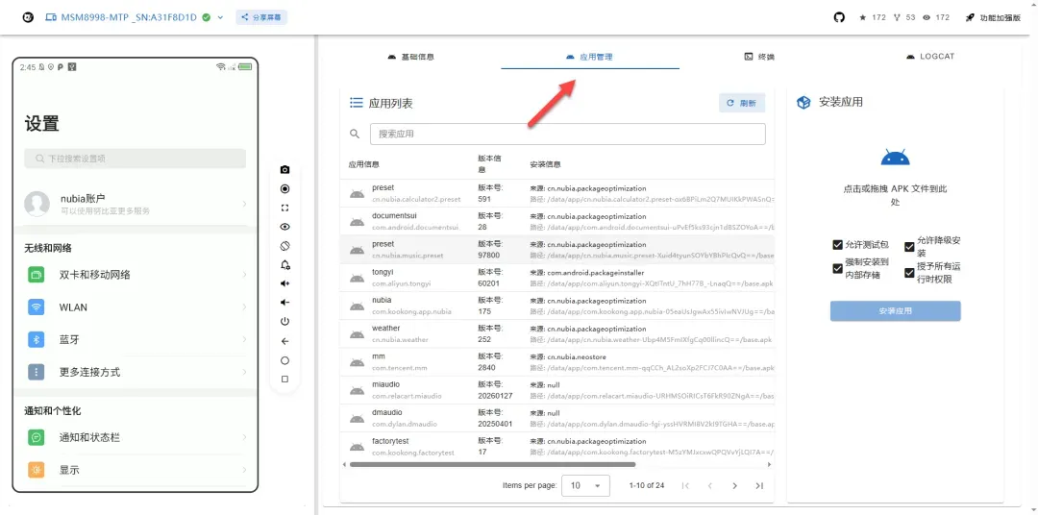This screenshot has width=1038, height=515.
Task: Click the 安装信息 column header
Action: 546,164
